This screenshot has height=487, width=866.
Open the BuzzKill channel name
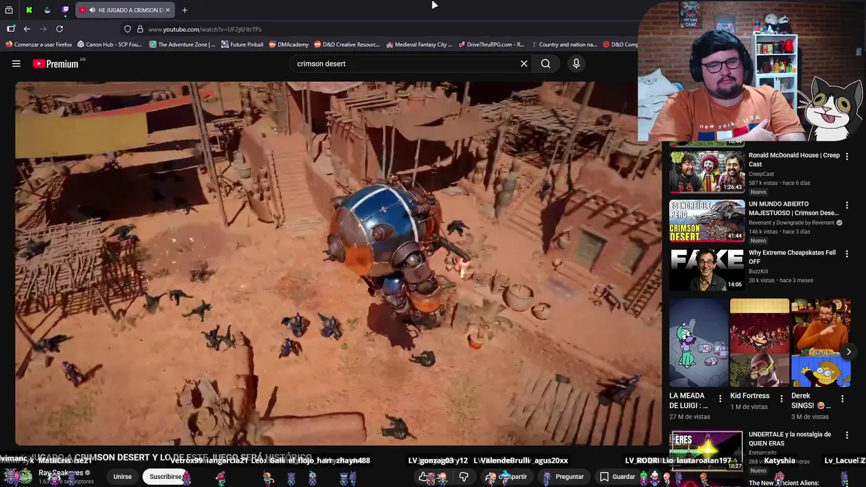pos(760,271)
